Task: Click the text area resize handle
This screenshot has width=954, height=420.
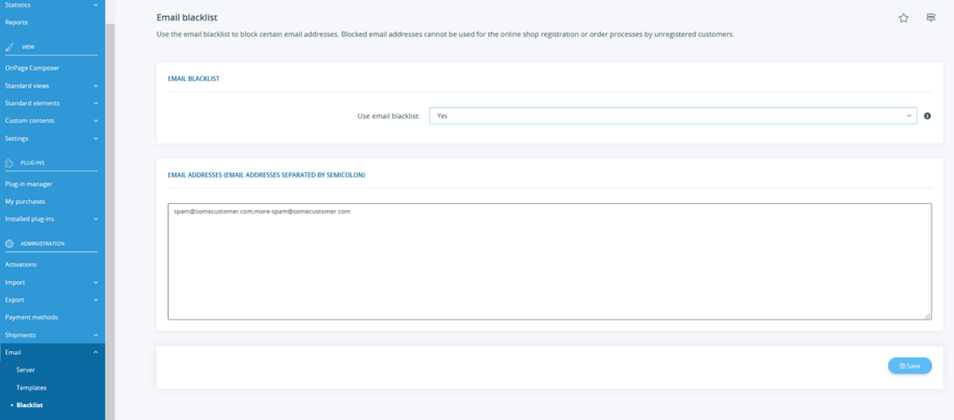Action: coord(927,316)
